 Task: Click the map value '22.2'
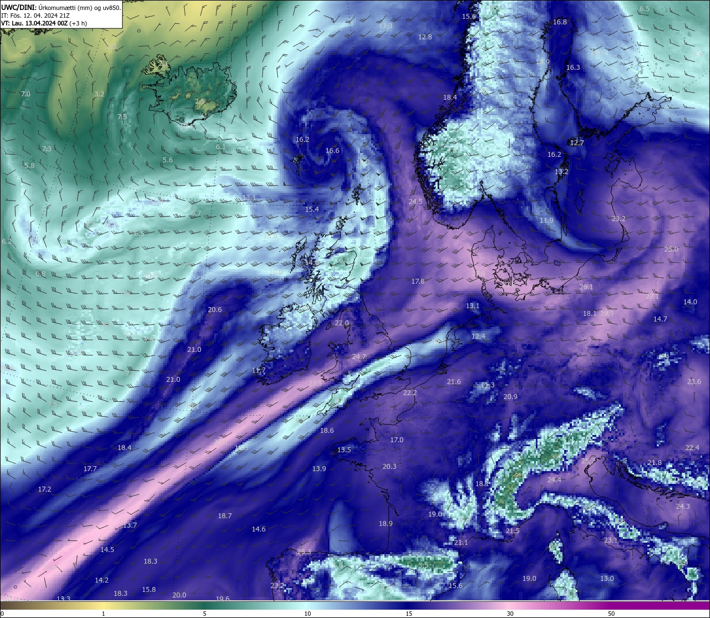coord(410,393)
